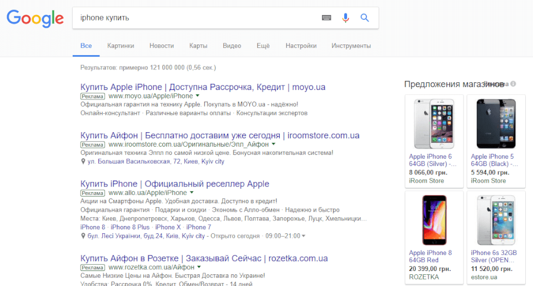This screenshot has width=533, height=286.
Task: Click the virtual keyboard icon in search box
Action: coord(326,18)
